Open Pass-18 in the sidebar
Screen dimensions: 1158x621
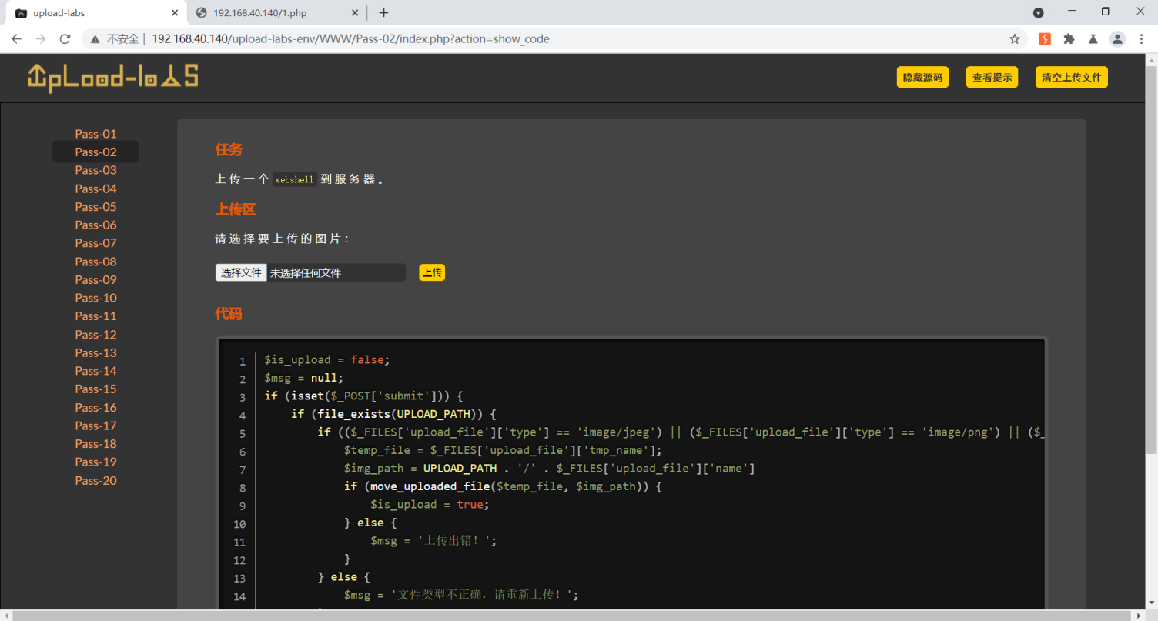pyautogui.click(x=95, y=444)
